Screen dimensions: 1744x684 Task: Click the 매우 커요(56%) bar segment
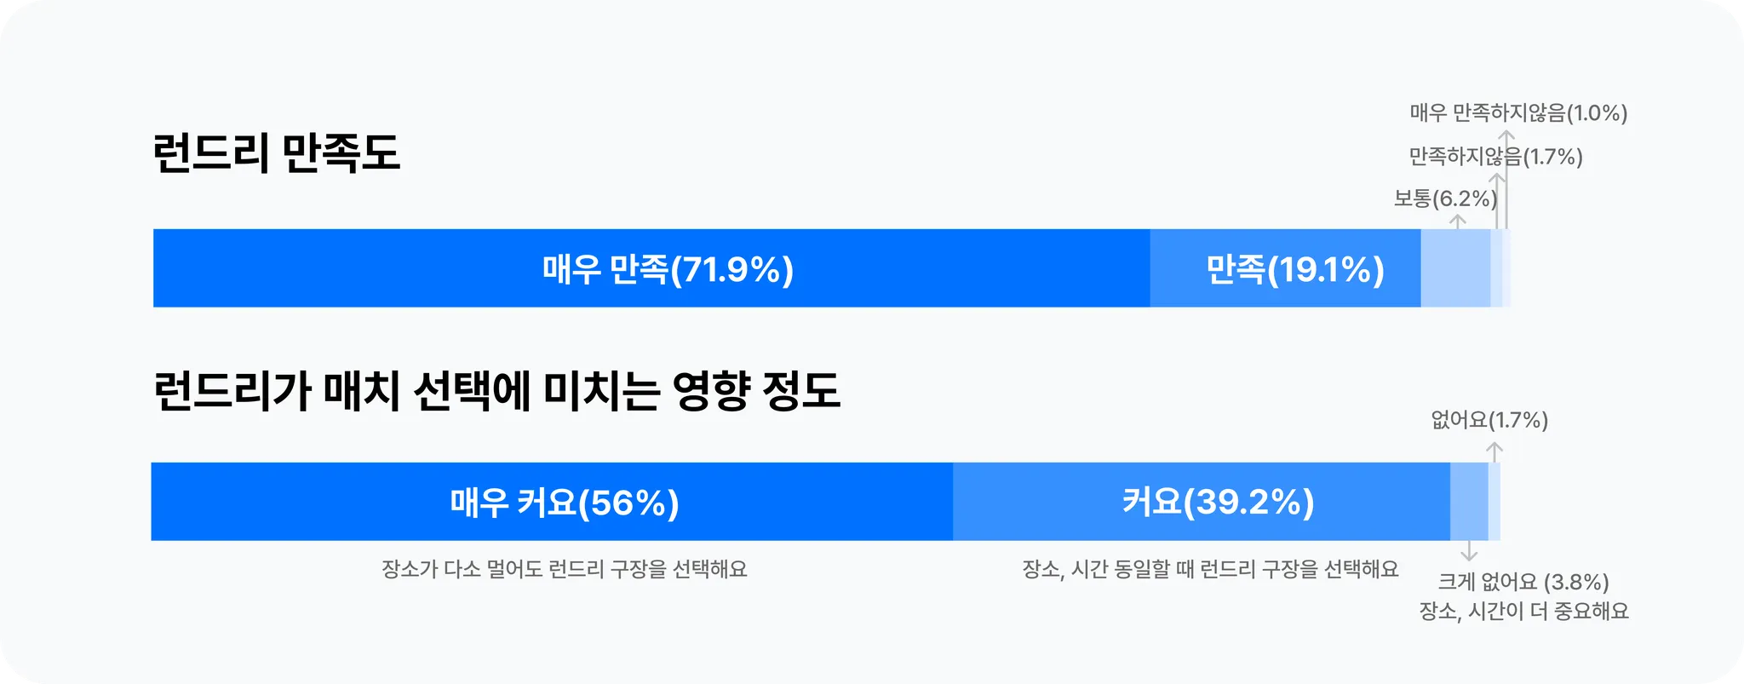[x=552, y=502]
